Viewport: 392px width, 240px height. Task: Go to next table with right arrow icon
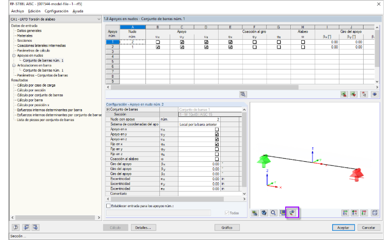[36, 227]
